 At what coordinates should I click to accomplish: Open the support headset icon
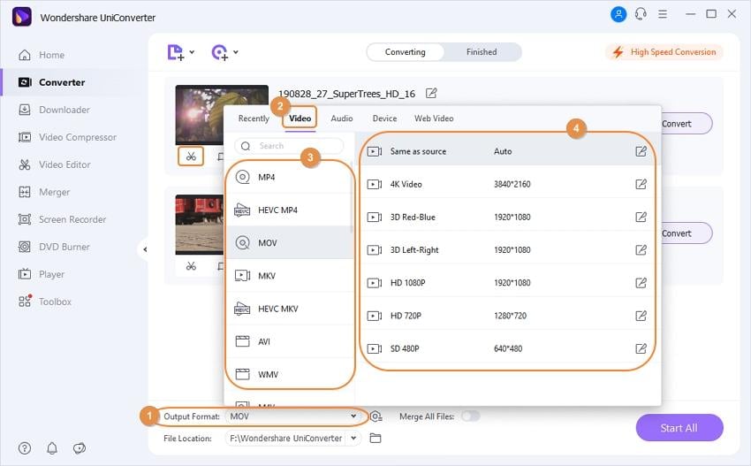(x=641, y=14)
